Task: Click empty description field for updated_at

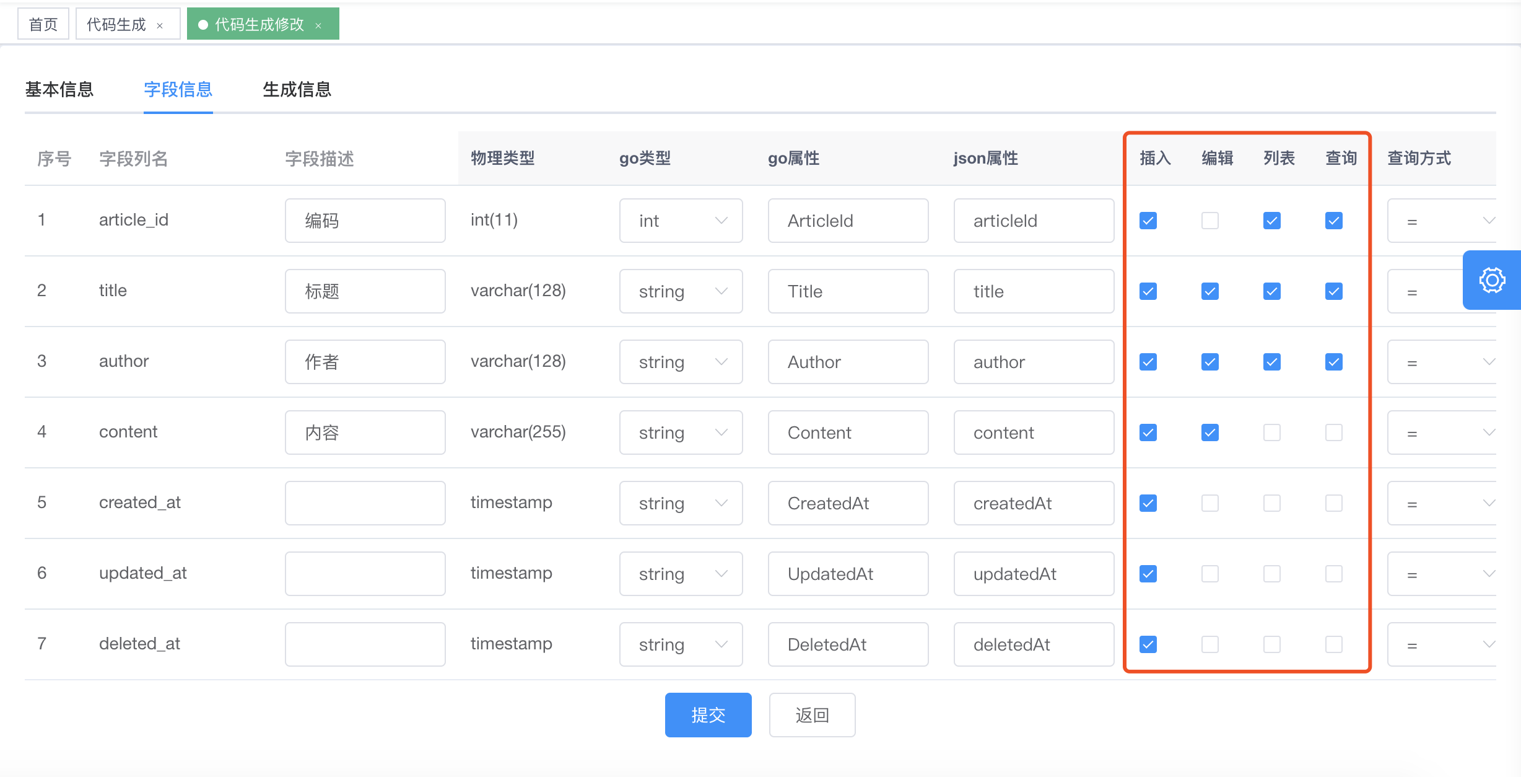Action: 365,574
